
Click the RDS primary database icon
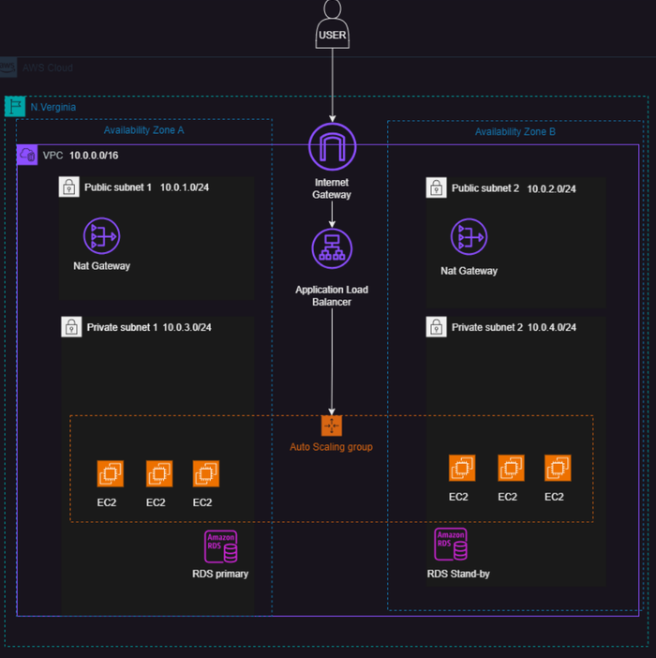[220, 546]
